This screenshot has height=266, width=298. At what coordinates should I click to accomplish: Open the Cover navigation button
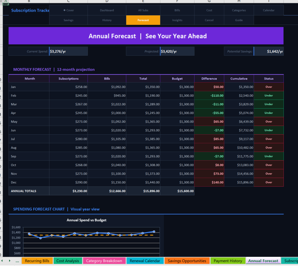tap(68, 10)
